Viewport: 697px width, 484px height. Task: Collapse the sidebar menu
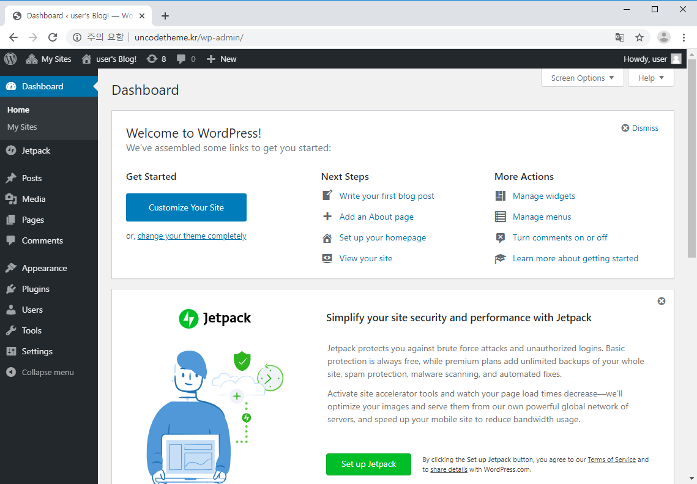40,372
